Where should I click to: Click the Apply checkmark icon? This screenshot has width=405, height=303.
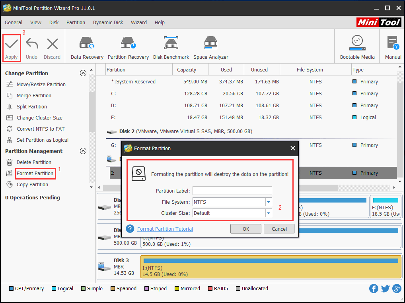12,44
